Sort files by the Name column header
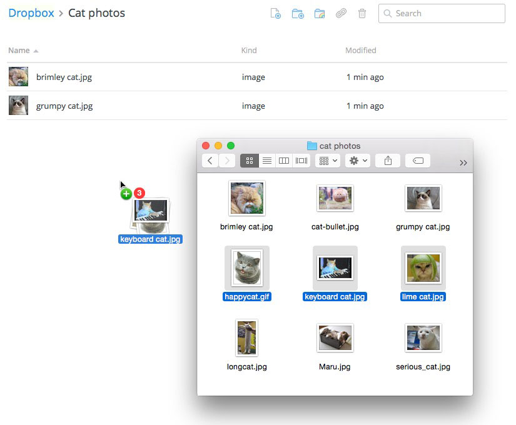The image size is (516, 425). 18,50
